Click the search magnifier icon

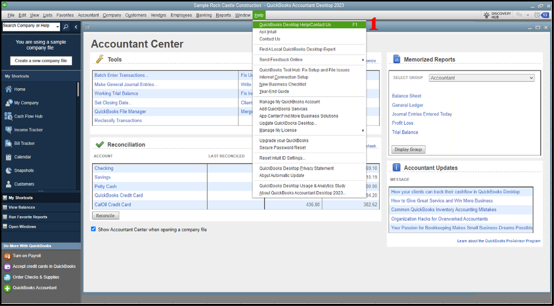tap(65, 26)
